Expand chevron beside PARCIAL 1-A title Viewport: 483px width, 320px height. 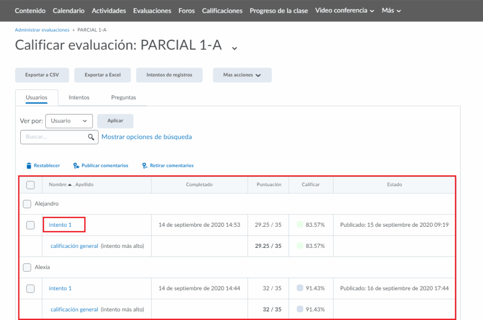234,47
